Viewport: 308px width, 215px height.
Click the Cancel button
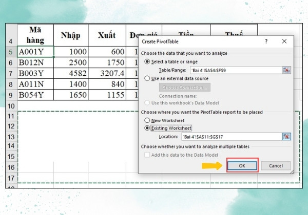[276, 166]
